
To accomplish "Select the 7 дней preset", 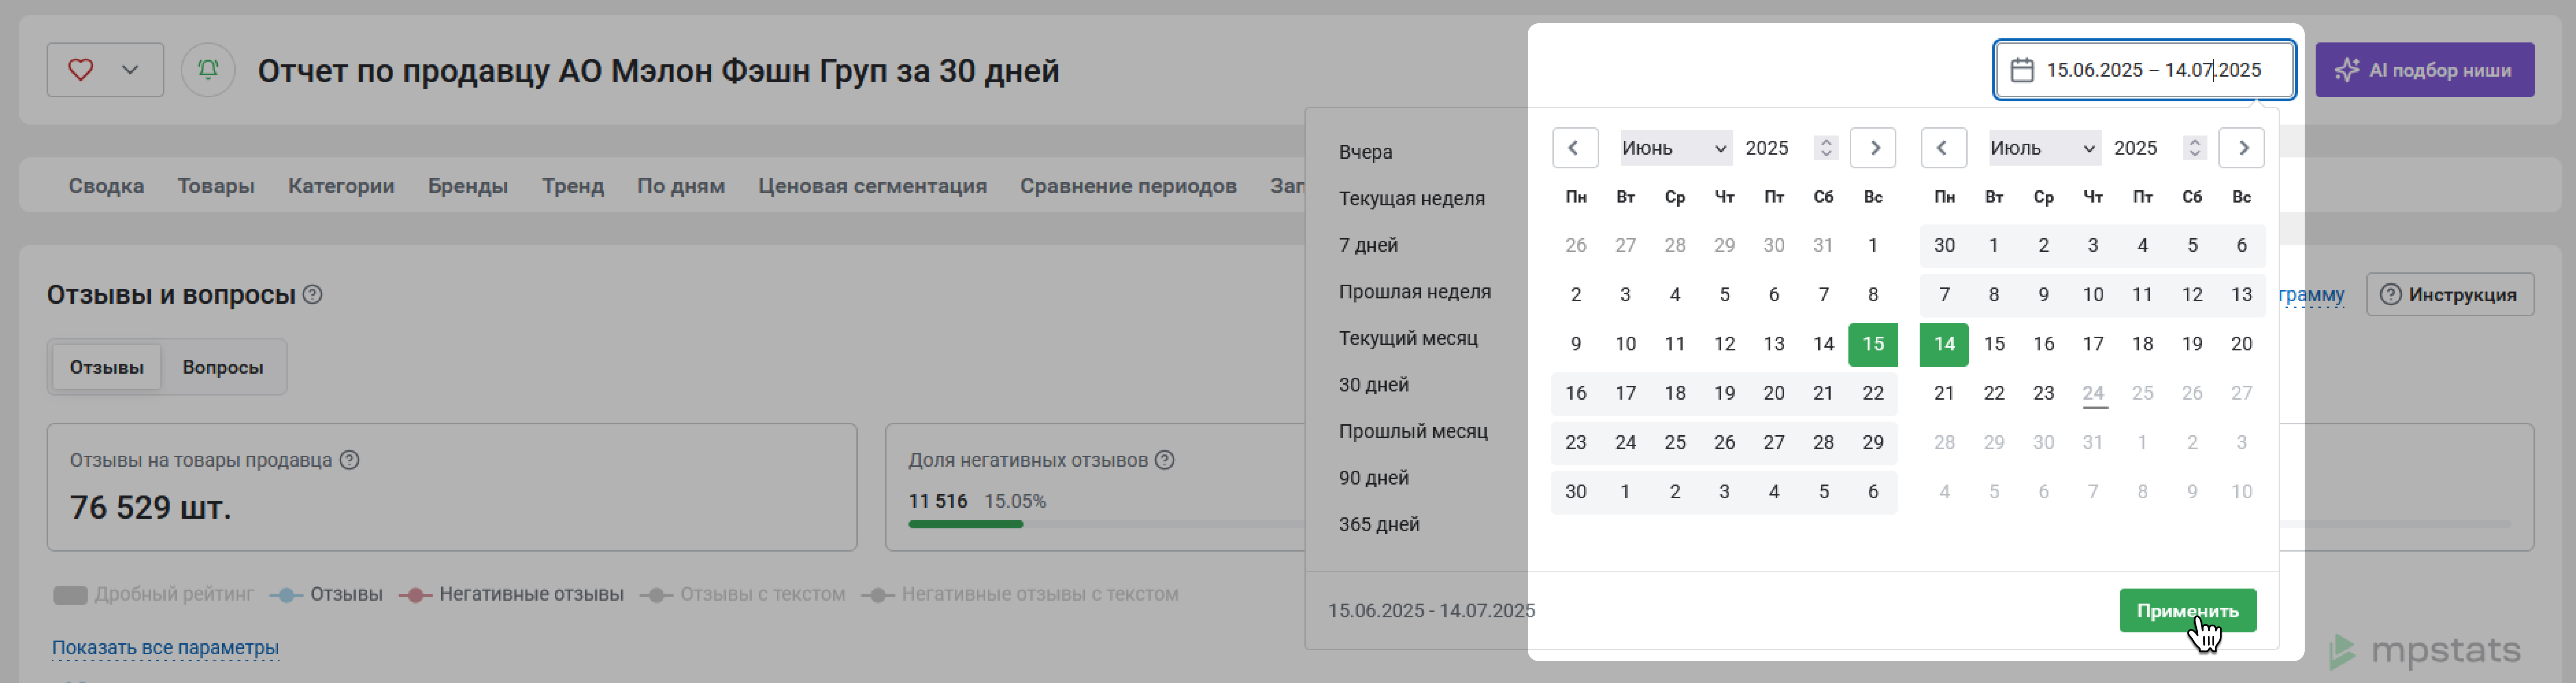I will point(1368,245).
